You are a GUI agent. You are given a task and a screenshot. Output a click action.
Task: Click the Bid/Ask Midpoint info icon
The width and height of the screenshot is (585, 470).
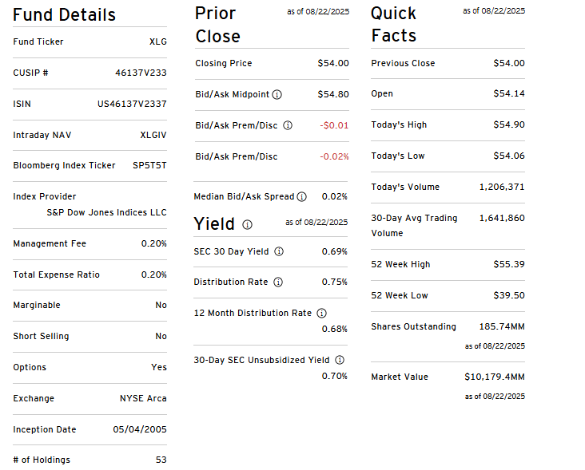[277, 94]
